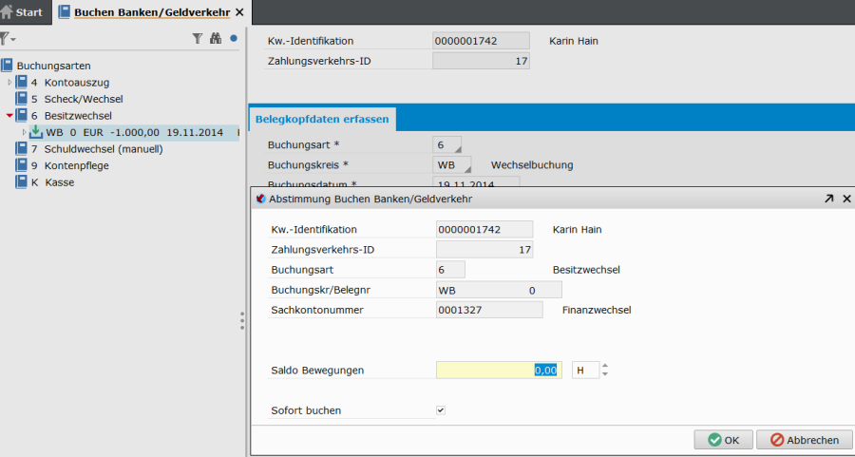Open the Belegkopfdaten erfassen tab

point(322,120)
